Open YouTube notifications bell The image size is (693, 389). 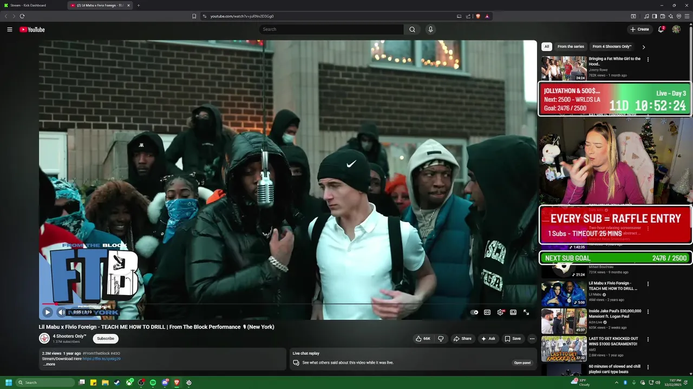pos(661,29)
